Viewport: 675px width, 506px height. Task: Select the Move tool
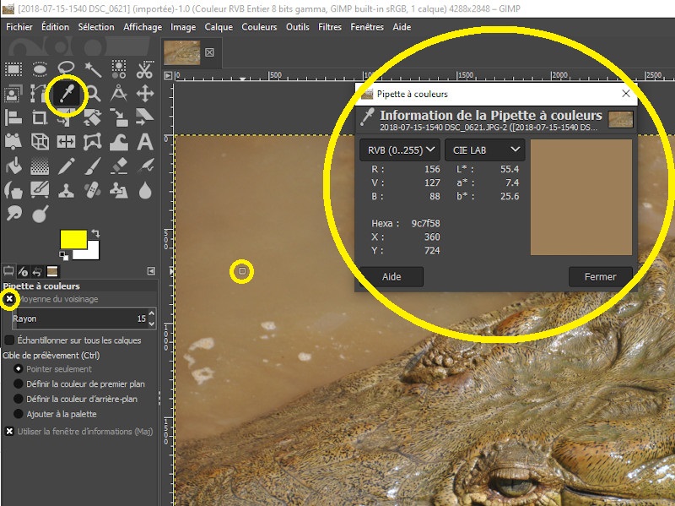[144, 94]
